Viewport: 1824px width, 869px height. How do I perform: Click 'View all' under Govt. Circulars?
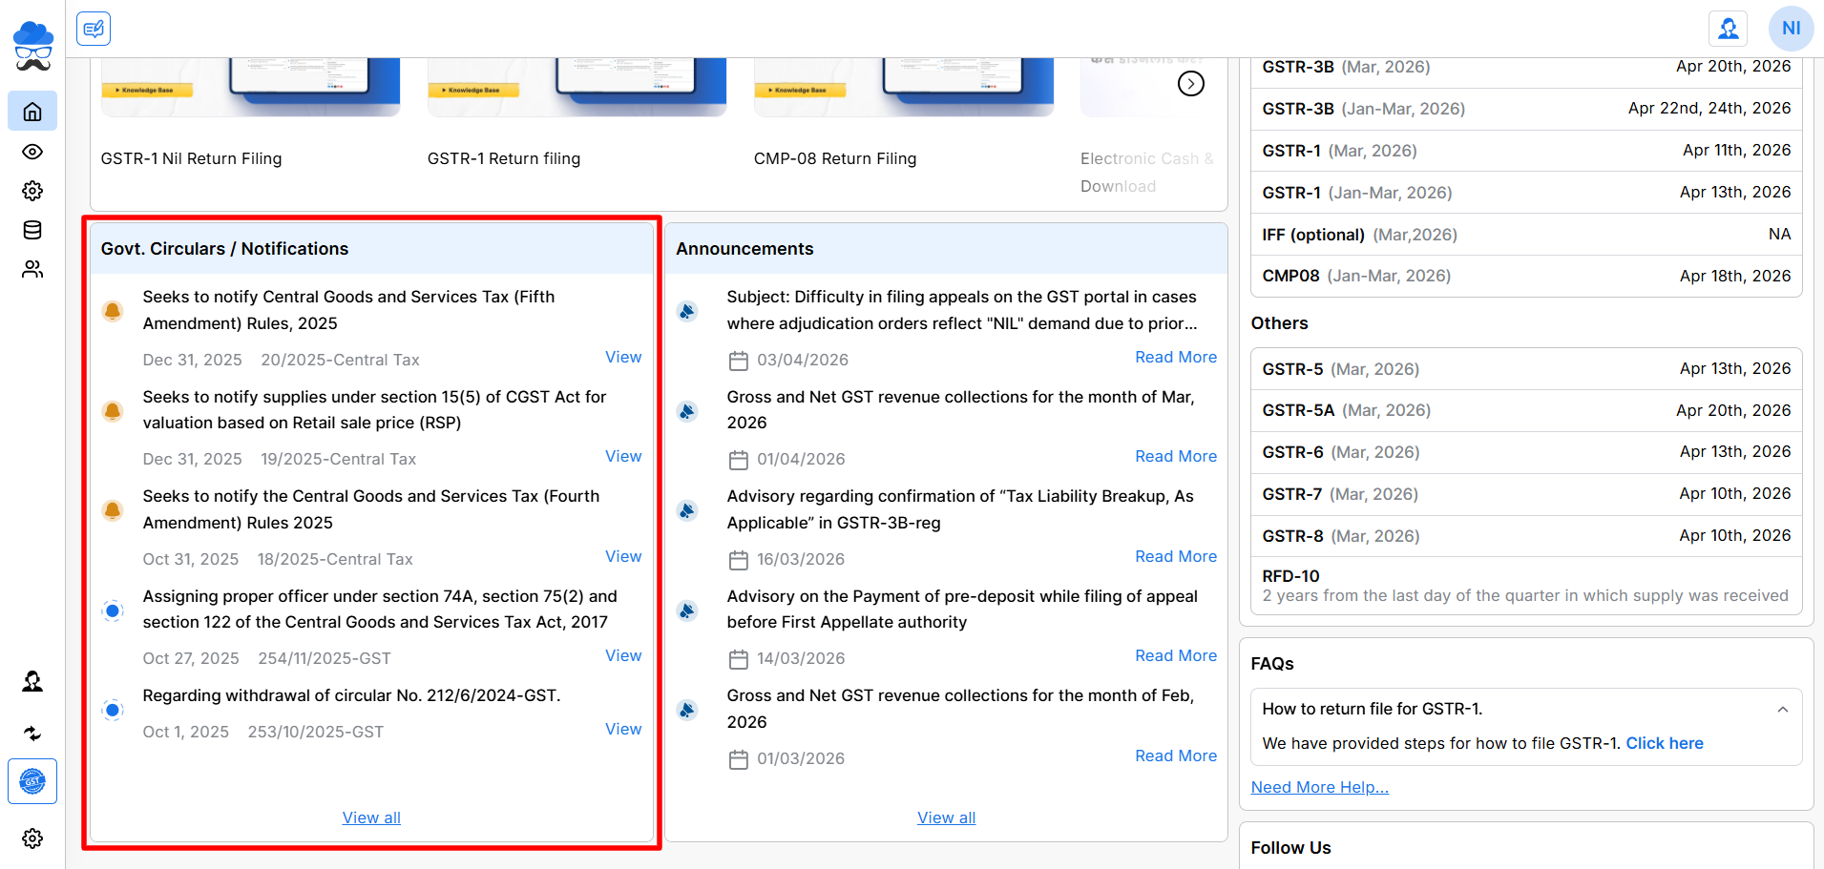point(371,817)
